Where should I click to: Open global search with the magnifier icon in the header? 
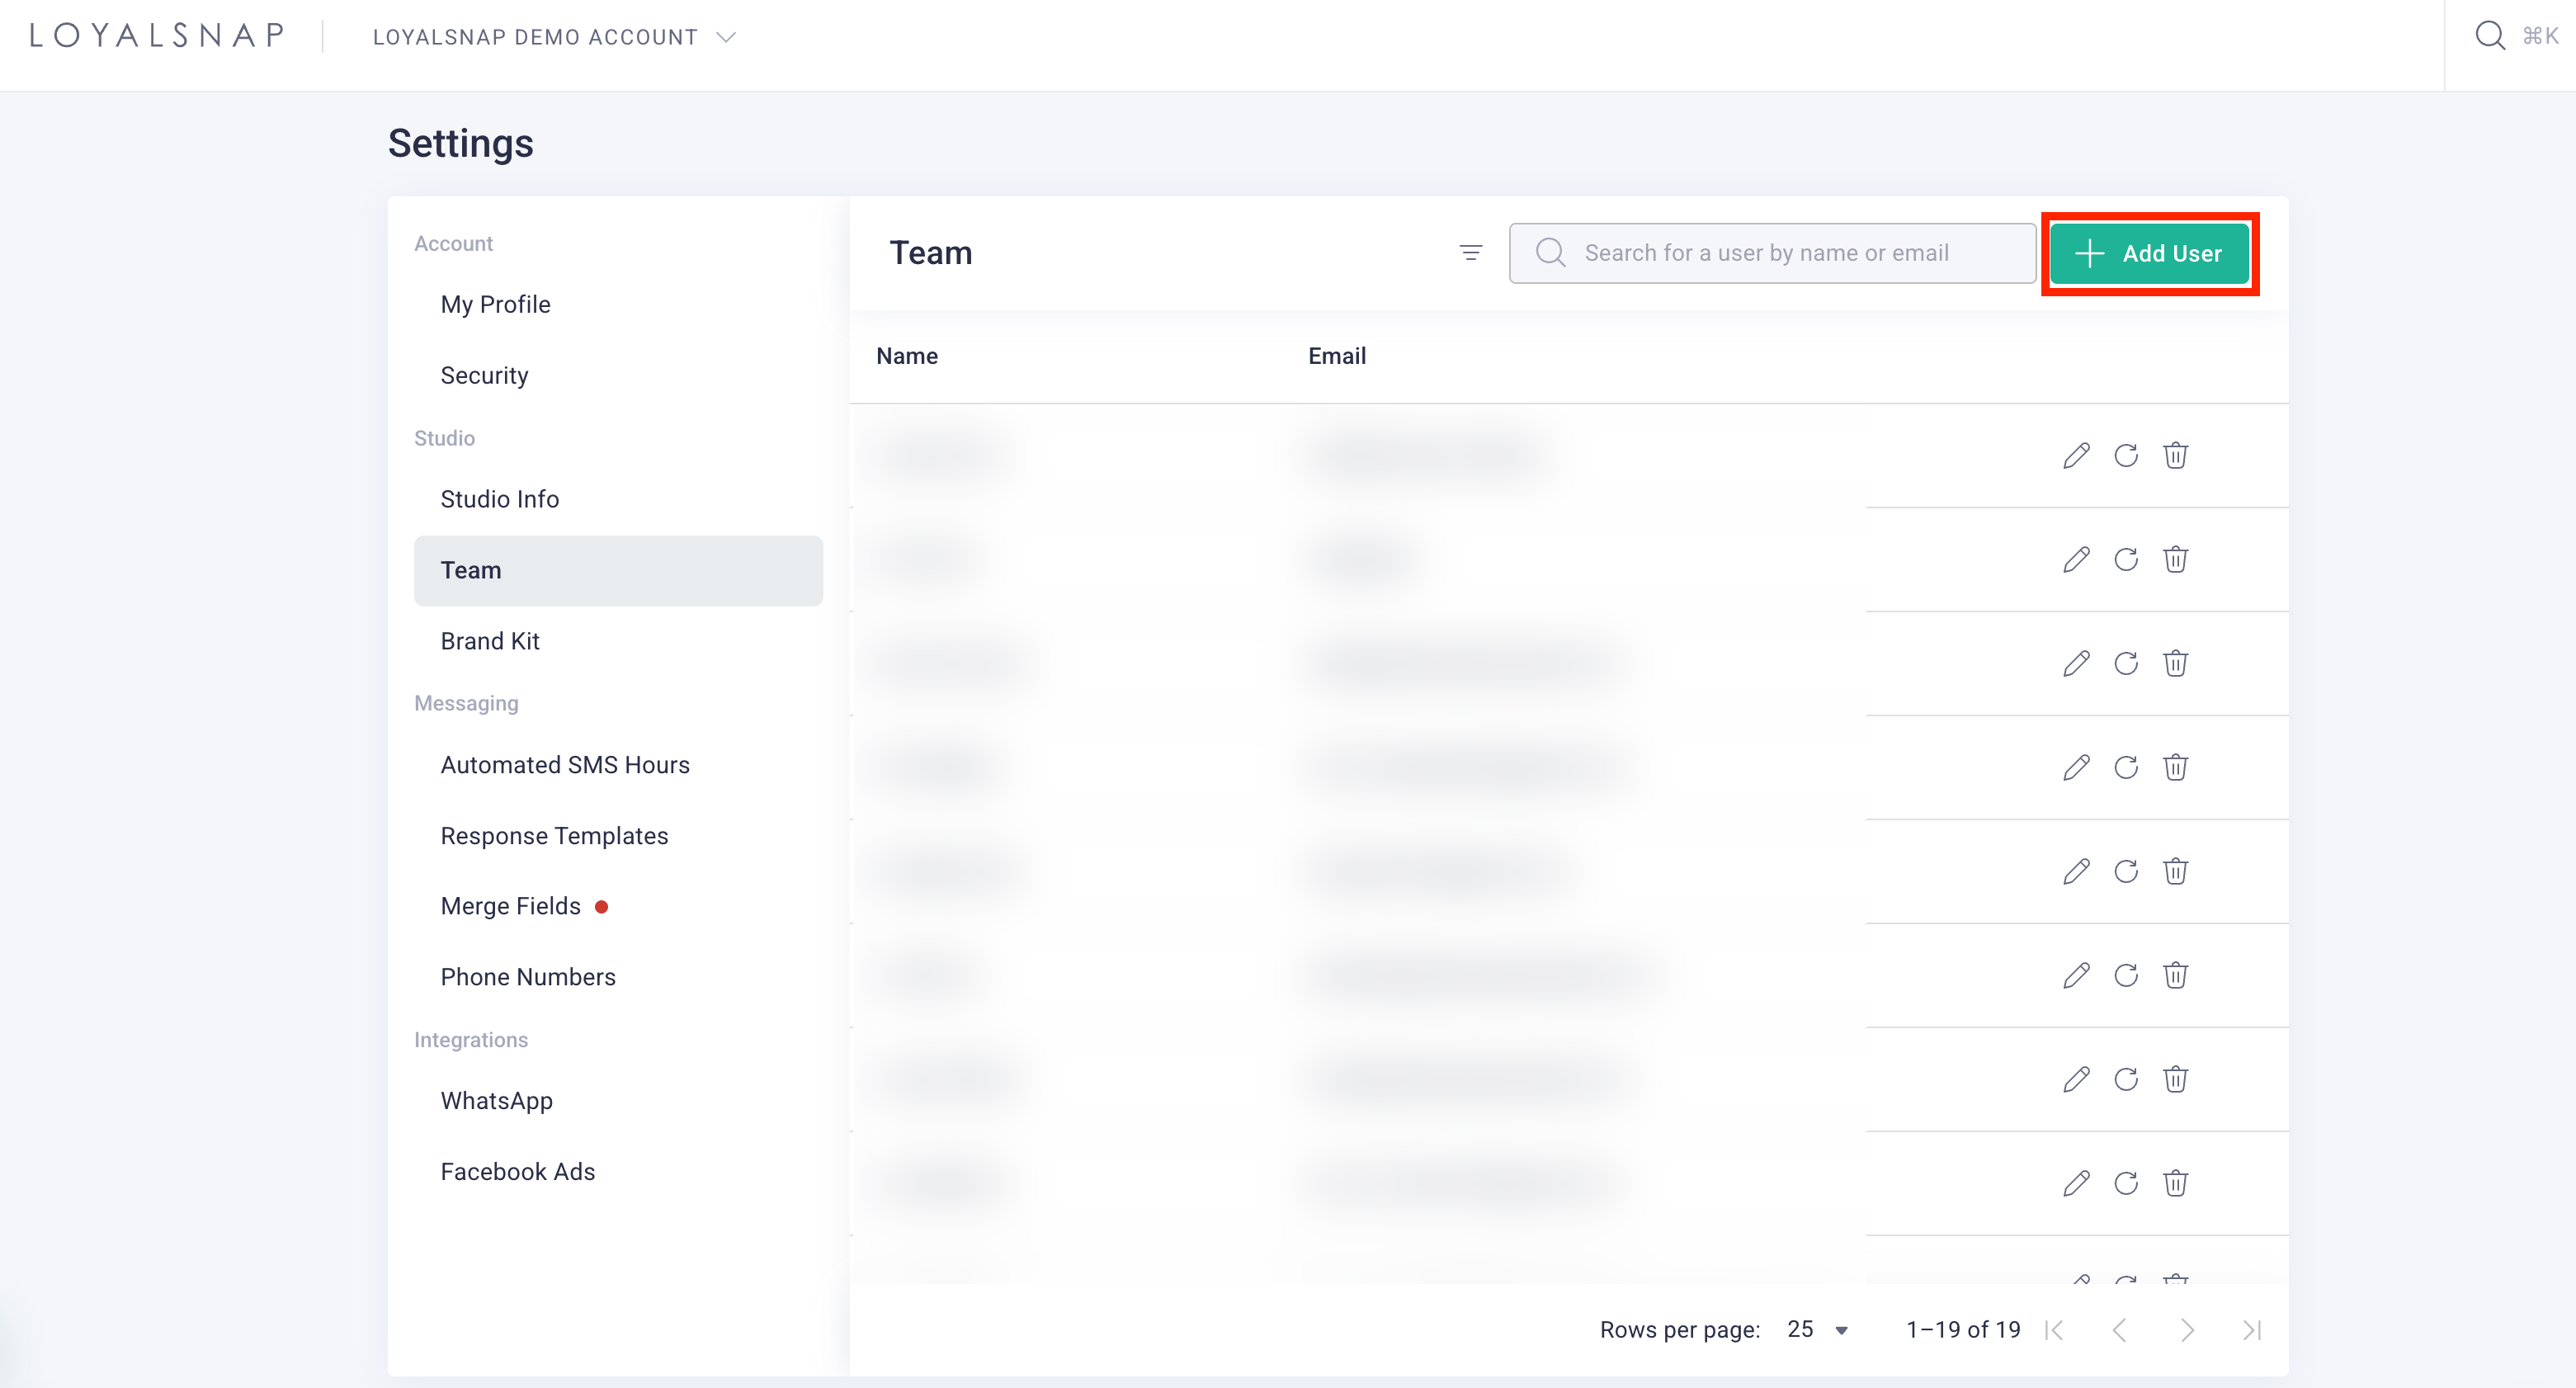point(2489,36)
